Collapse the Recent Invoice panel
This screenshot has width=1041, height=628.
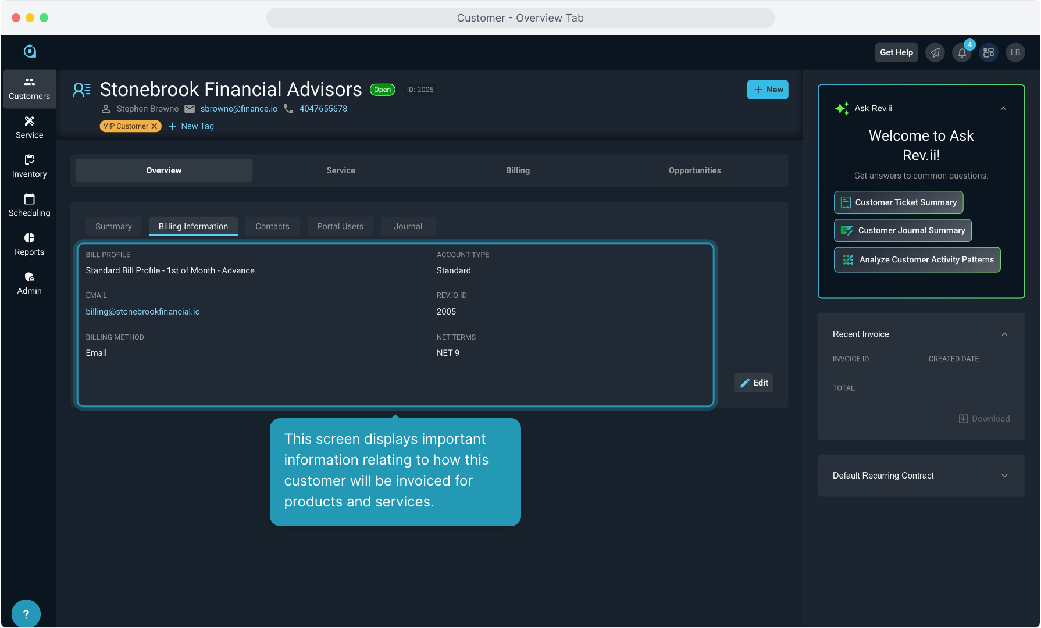coord(1004,334)
